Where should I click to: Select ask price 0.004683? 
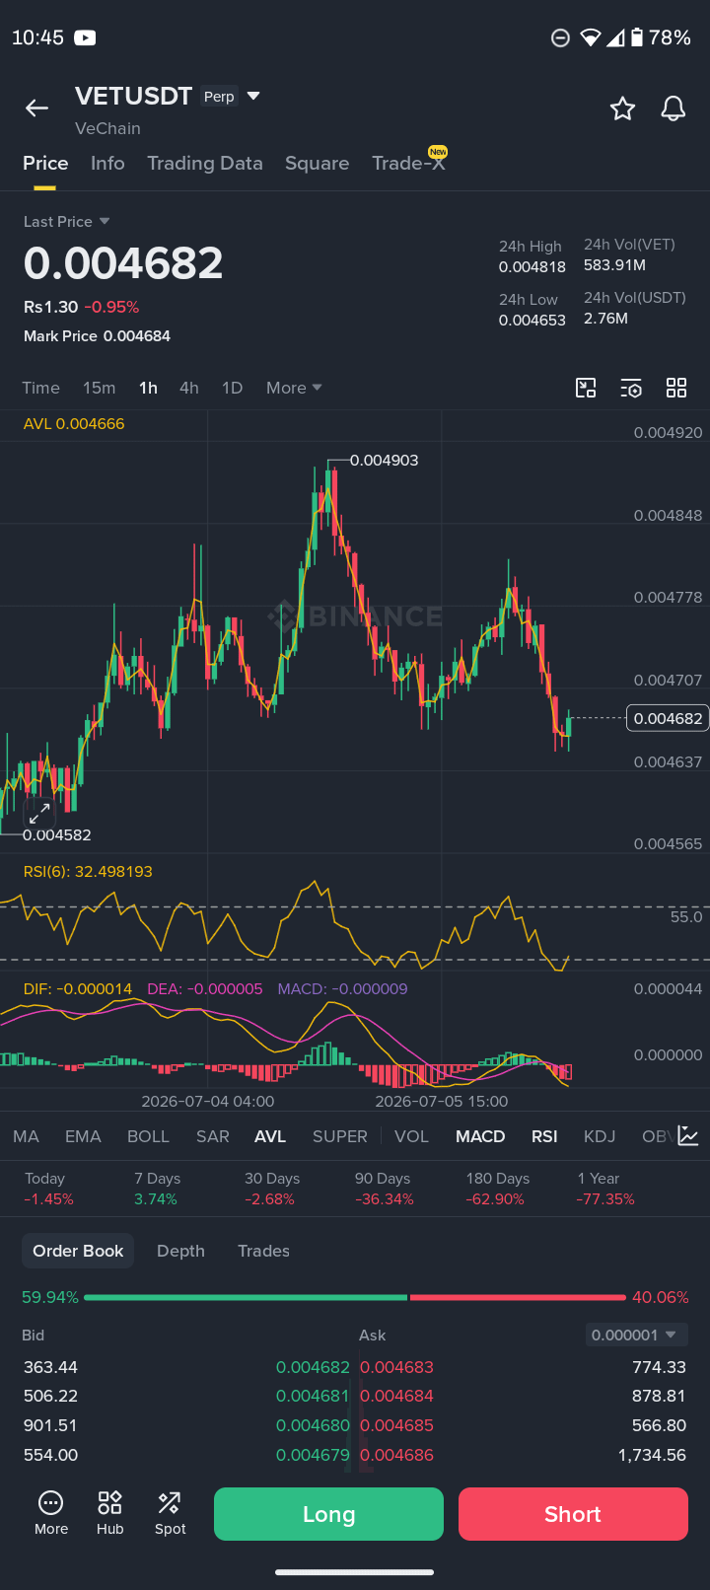pos(396,1367)
